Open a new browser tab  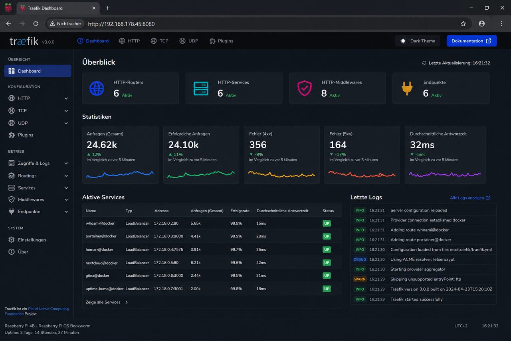[x=107, y=8]
